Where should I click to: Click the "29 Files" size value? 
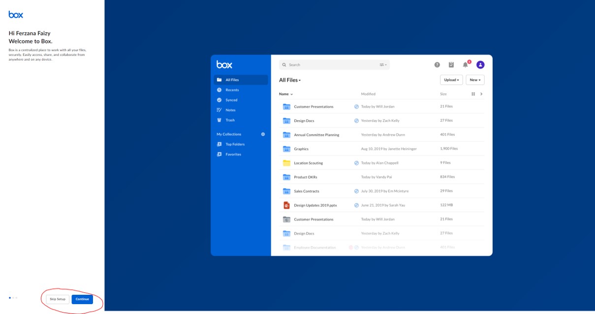coord(446,191)
